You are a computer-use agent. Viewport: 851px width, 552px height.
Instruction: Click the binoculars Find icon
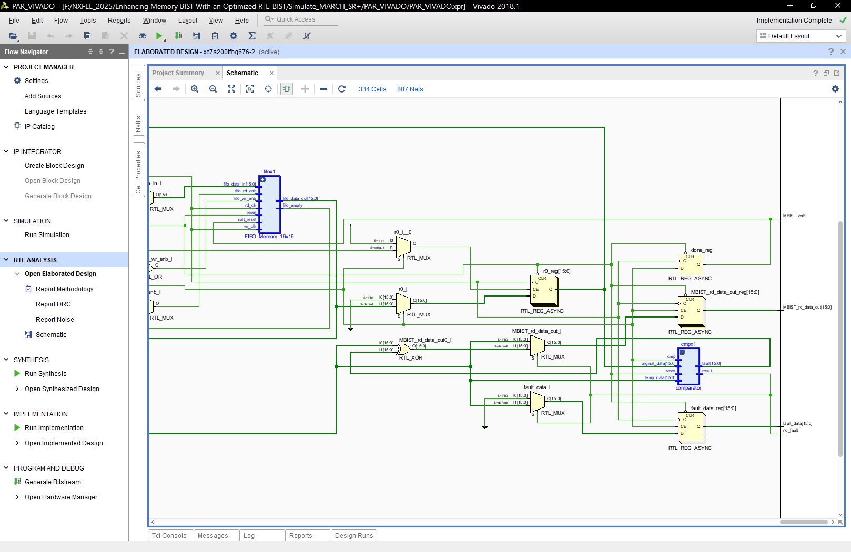click(x=143, y=36)
